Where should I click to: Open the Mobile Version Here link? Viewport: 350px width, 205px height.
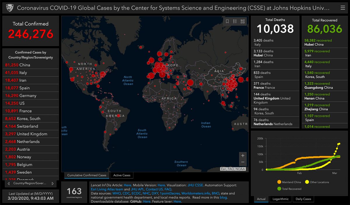coord(161,185)
